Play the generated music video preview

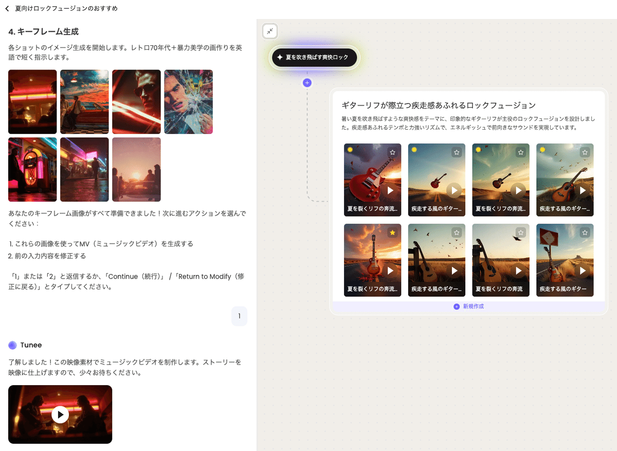[60, 414]
